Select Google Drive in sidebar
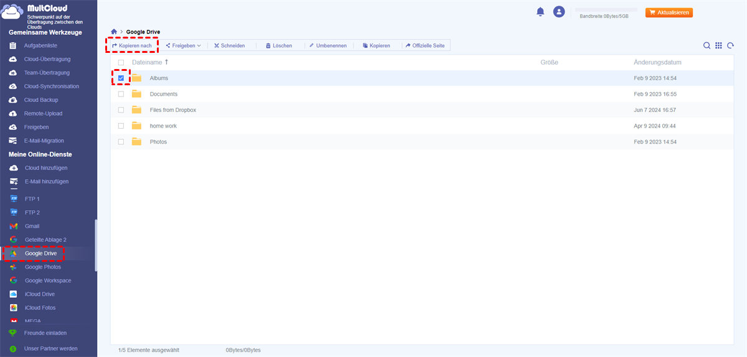The image size is (747, 357). click(x=41, y=253)
